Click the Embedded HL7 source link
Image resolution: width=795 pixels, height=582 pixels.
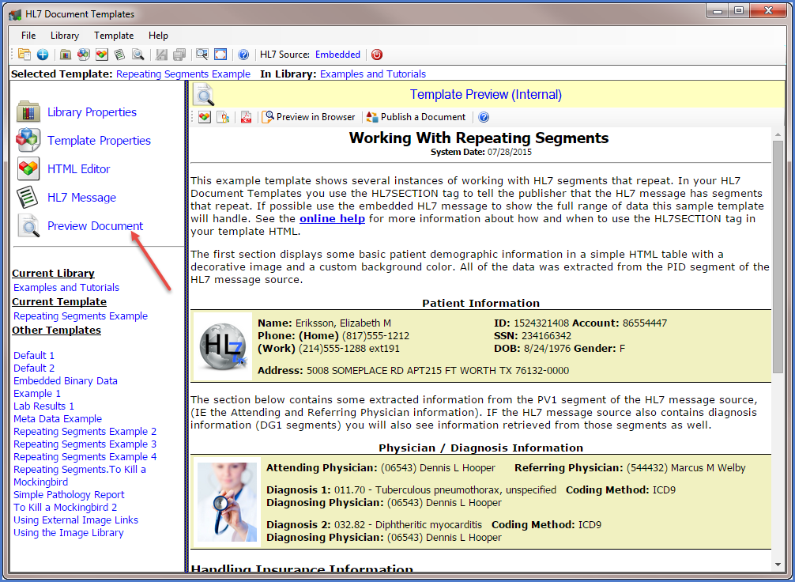[x=337, y=55]
